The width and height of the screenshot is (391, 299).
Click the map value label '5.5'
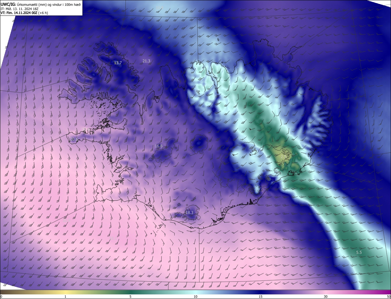pos(359,252)
